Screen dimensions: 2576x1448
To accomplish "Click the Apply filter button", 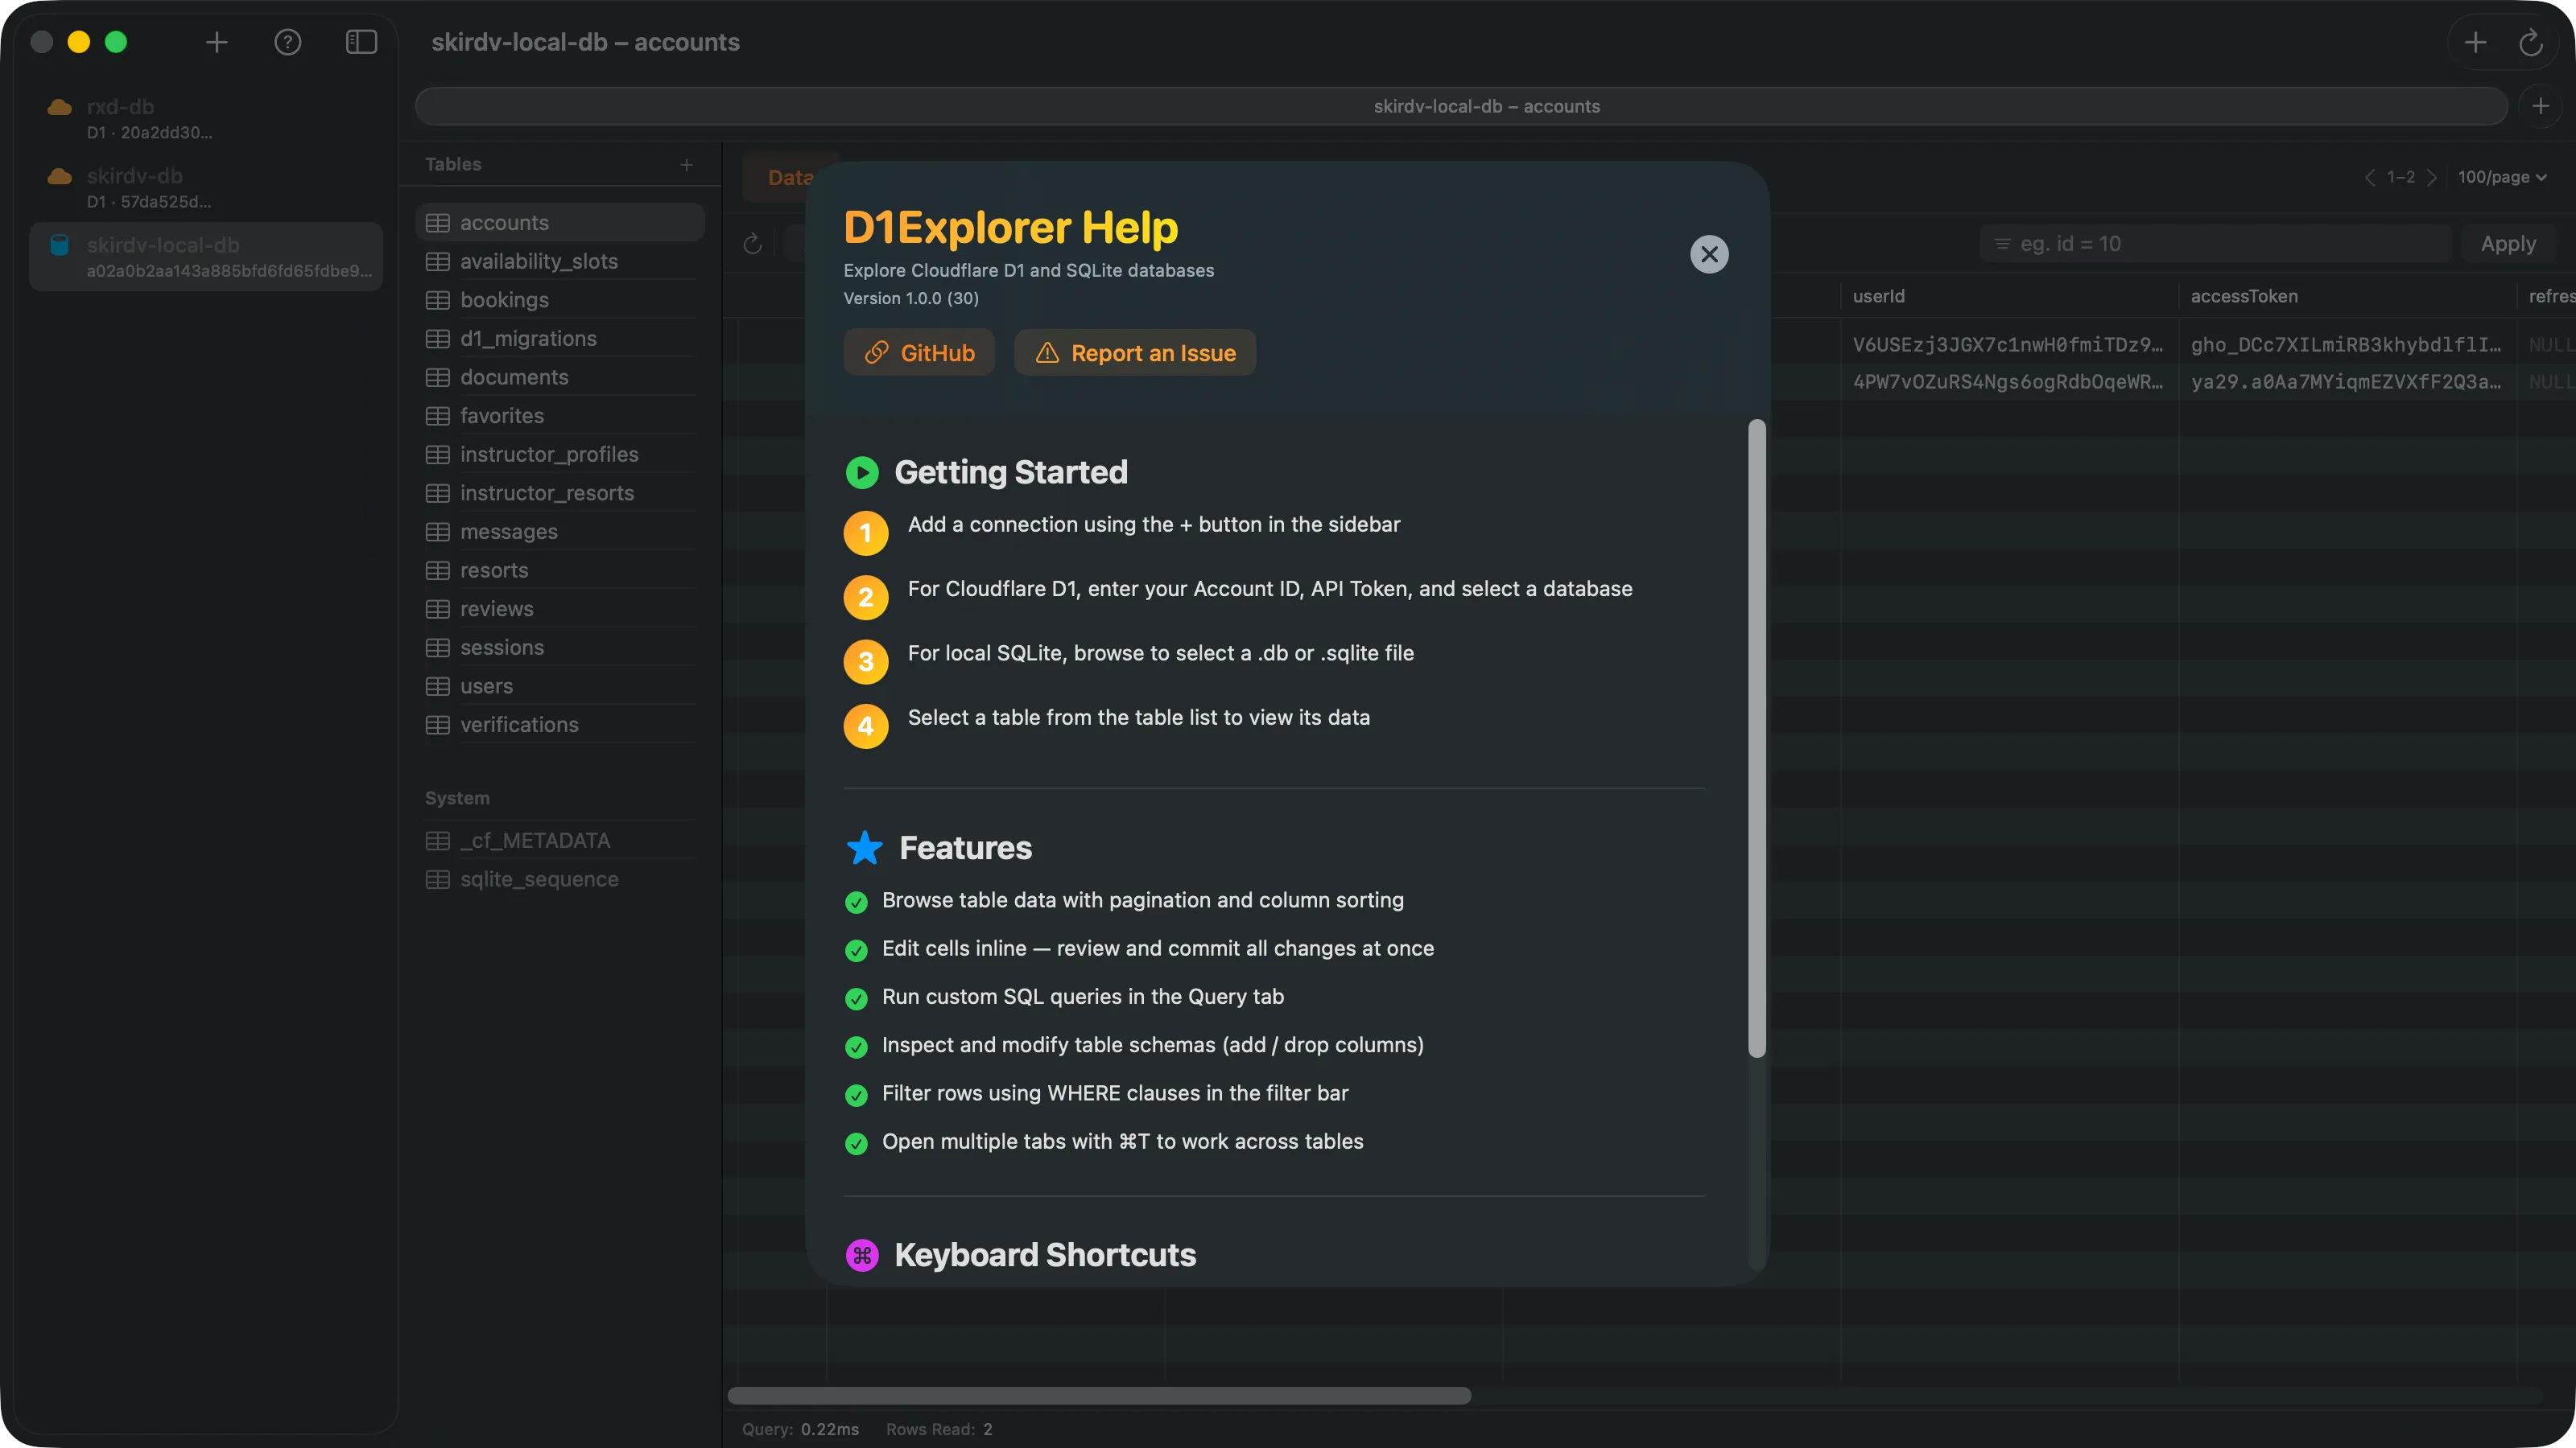I will pyautogui.click(x=2508, y=244).
